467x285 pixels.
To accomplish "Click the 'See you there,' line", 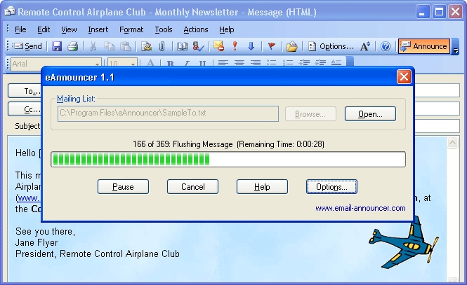I will pyautogui.click(x=45, y=231).
